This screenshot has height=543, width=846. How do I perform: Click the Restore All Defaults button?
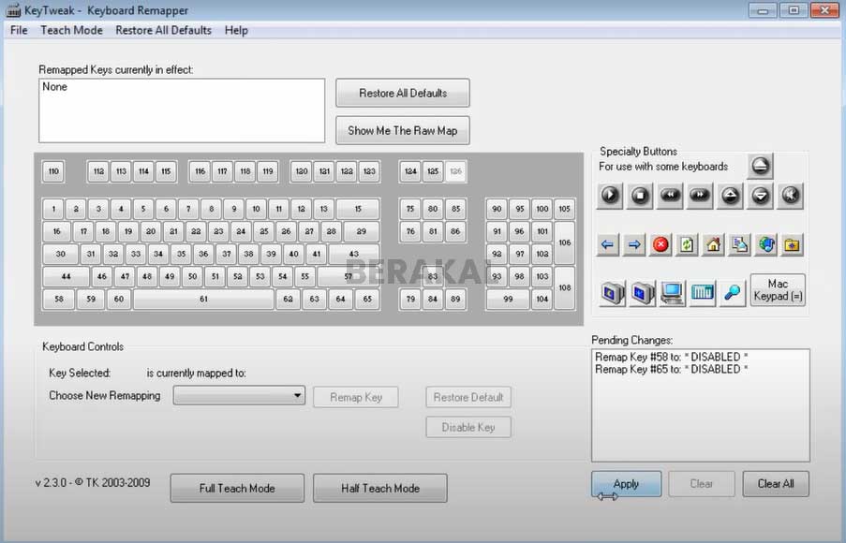click(x=403, y=93)
